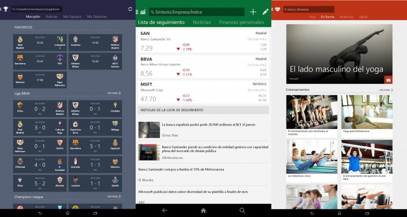
Task: Open Athletic Bilbao vs BATE Borisov match
Action: tap(96, 61)
